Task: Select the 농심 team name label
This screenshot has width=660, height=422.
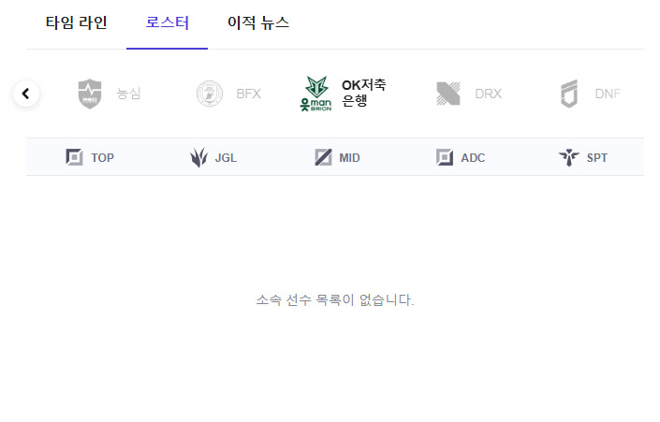Action: (128, 94)
